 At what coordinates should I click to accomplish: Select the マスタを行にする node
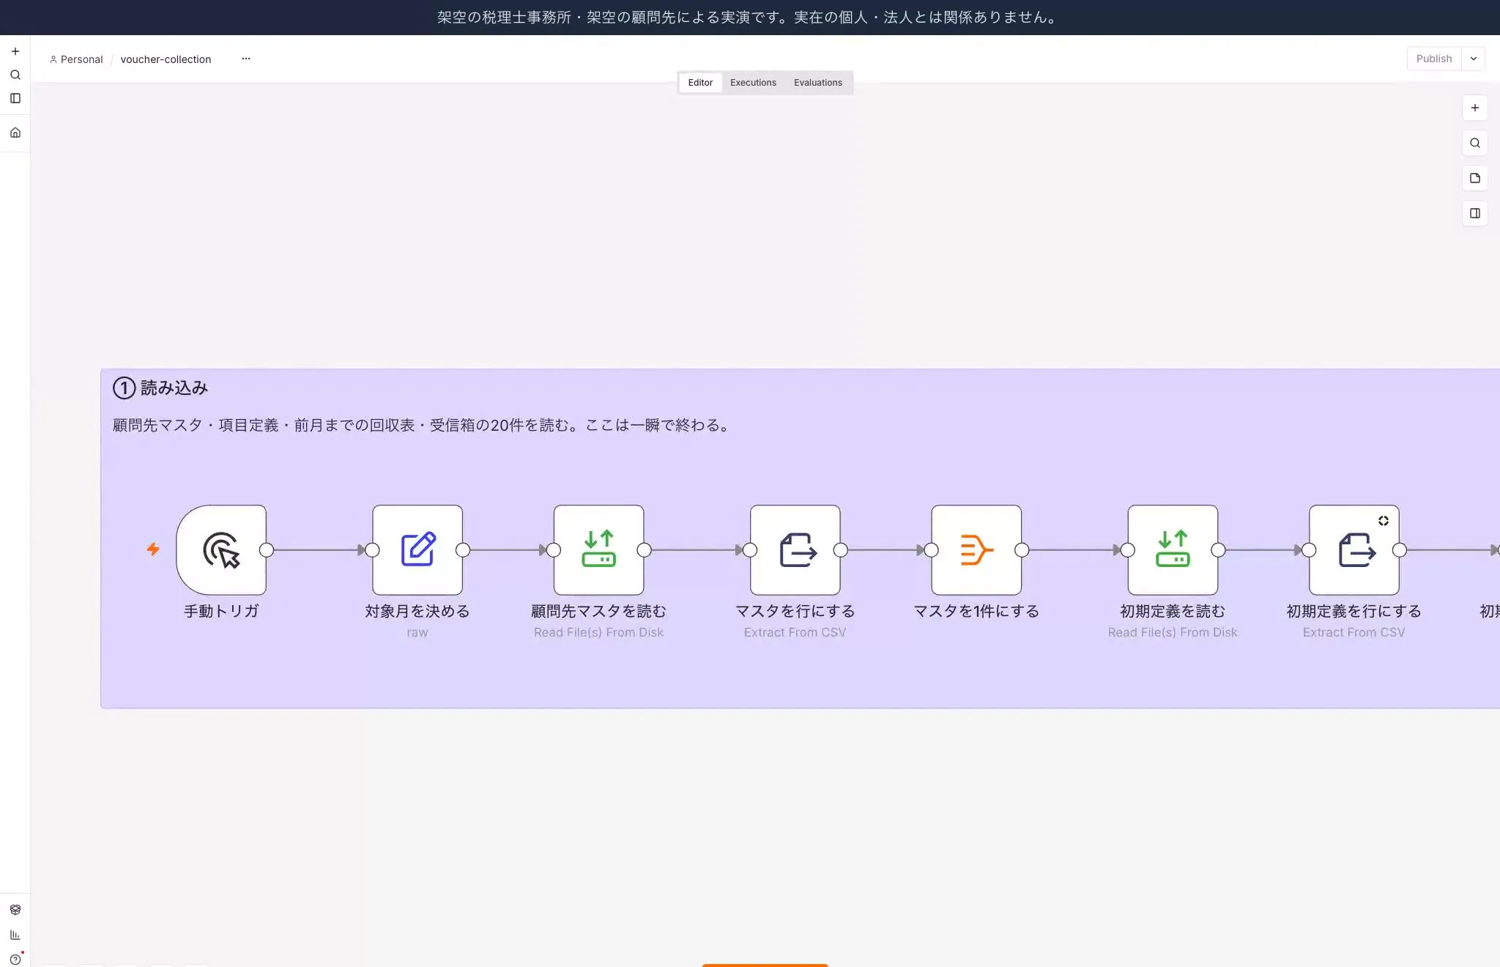tap(795, 549)
